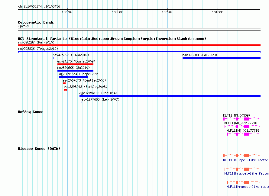This screenshot has height=196, width=269.
Task: Select the second orange OMIM KLF11 glyph
Action: (242, 169)
